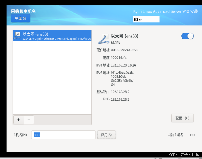Click the ethernet cable icon in list row
The image size is (202, 159).
(17, 36)
